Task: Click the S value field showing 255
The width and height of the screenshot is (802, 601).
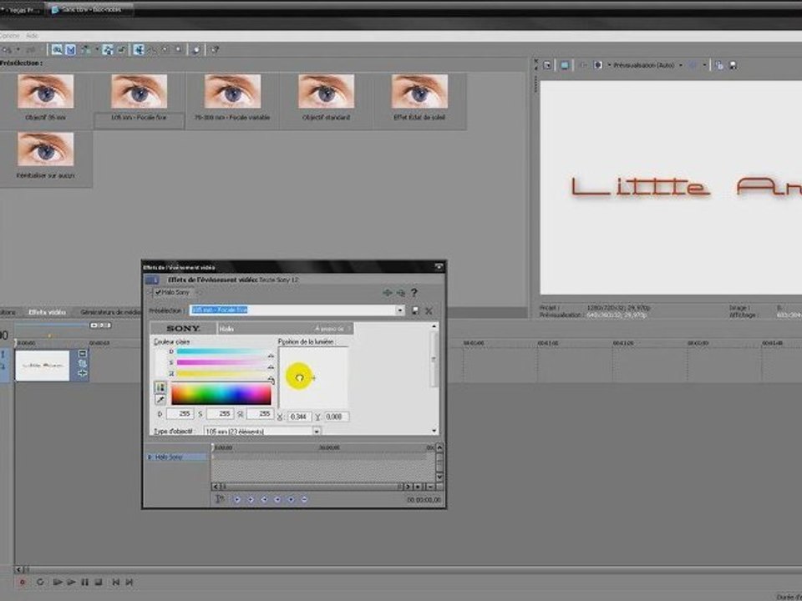Action: (x=220, y=413)
